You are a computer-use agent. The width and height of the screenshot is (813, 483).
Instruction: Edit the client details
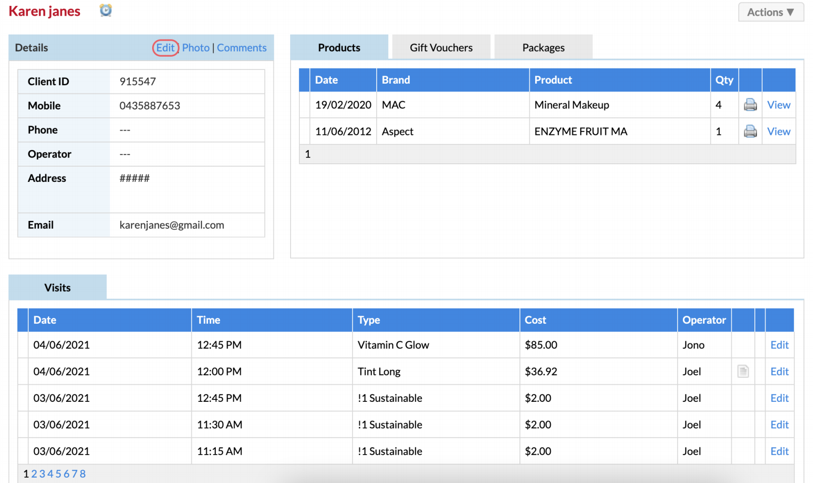(165, 47)
